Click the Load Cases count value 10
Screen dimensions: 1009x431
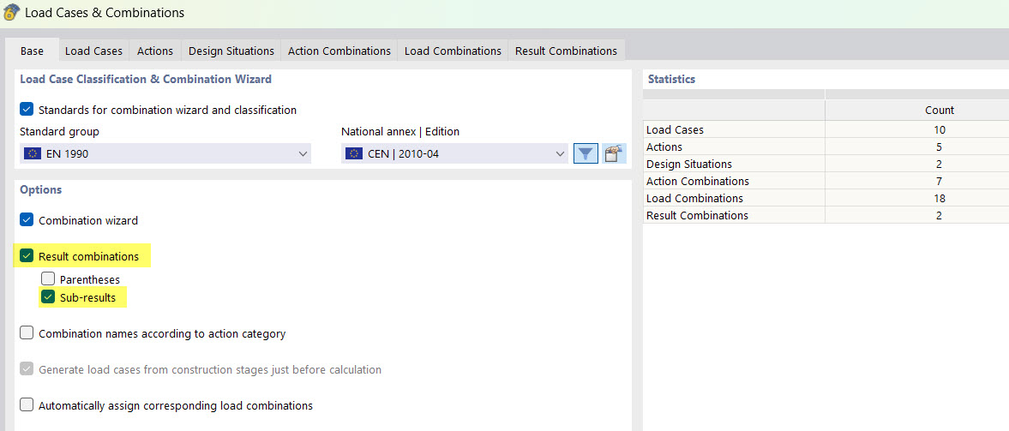click(x=939, y=129)
